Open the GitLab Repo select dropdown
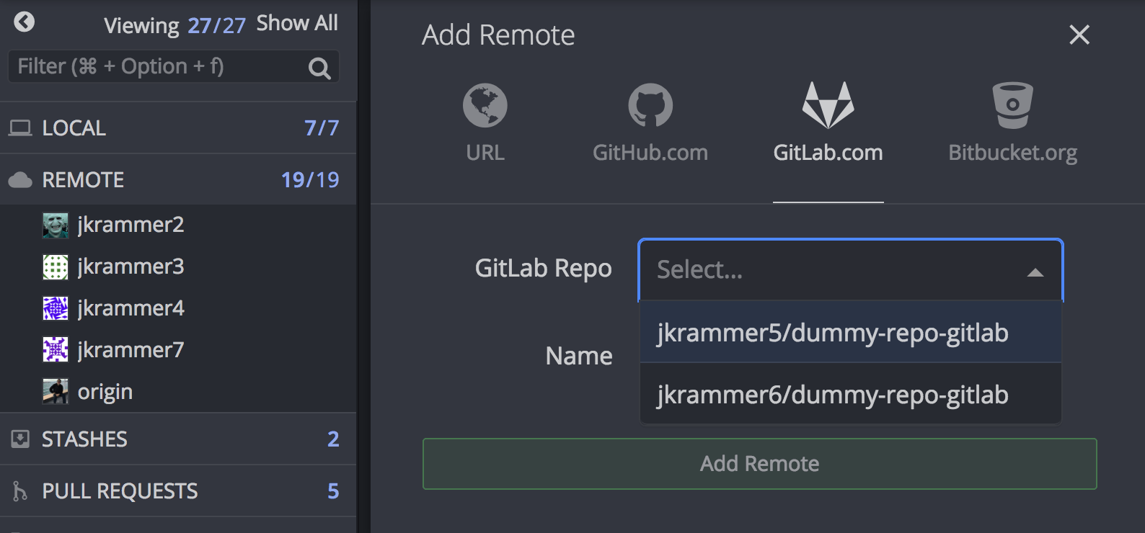 point(850,270)
